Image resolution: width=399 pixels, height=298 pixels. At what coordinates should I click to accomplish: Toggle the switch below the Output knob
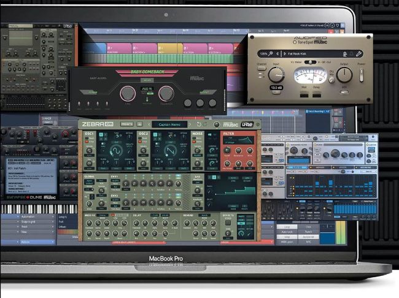(x=344, y=93)
